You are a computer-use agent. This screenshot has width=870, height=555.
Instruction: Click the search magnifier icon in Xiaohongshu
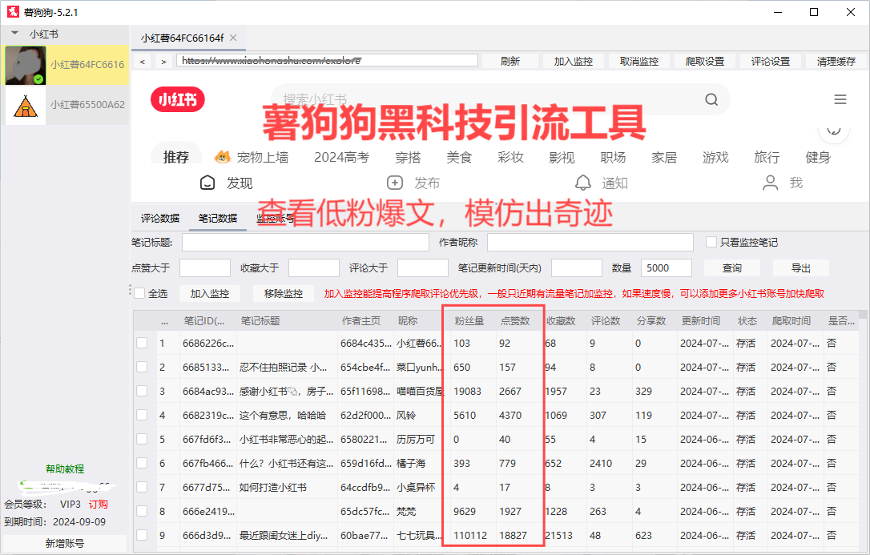(x=711, y=99)
